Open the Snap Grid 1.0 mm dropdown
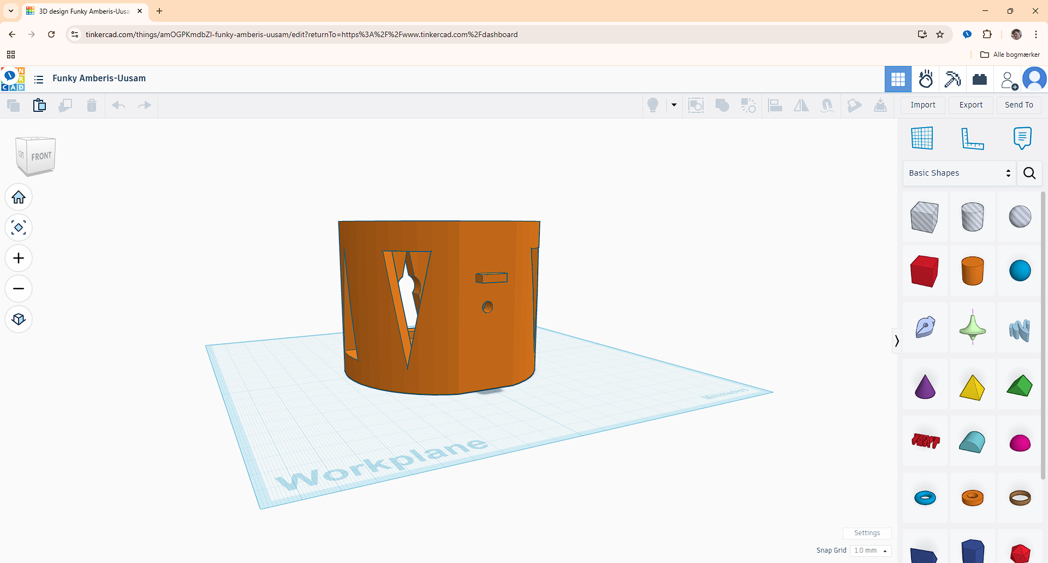This screenshot has height=563, width=1048. coord(870,550)
